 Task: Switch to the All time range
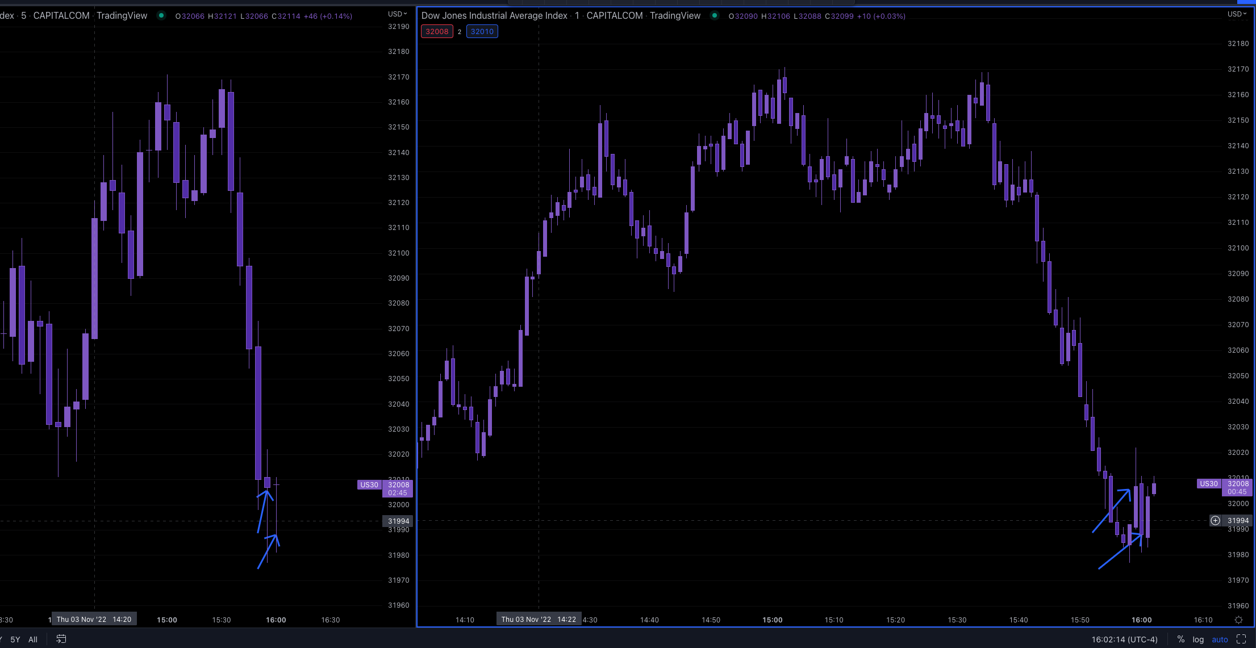pos(32,639)
